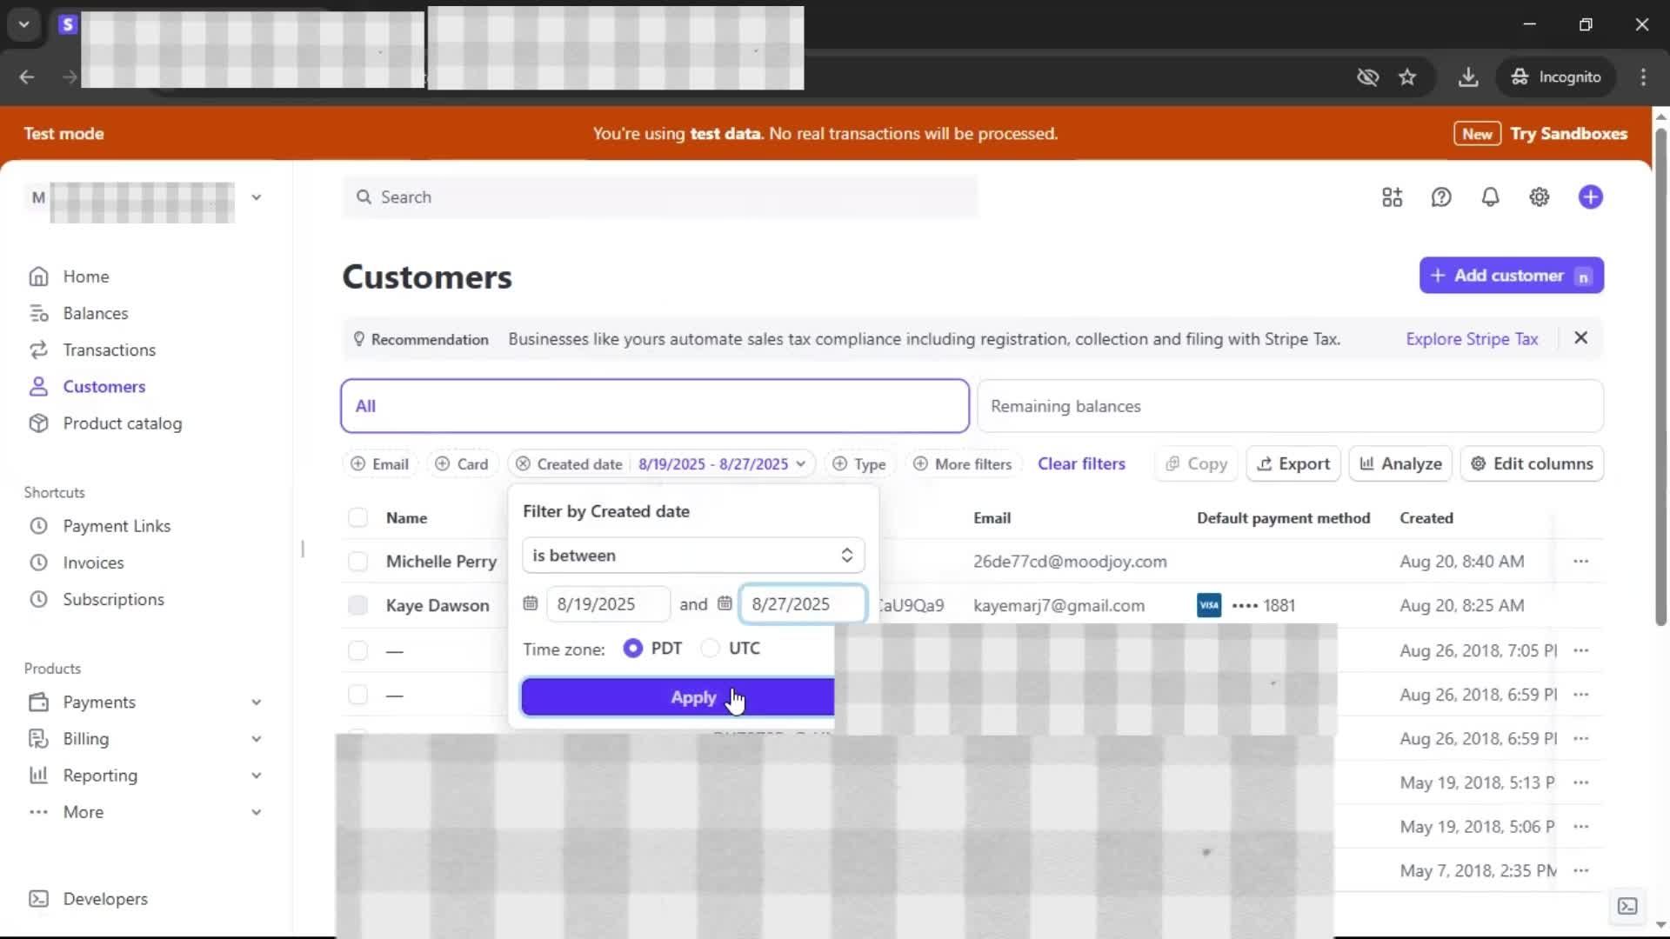Viewport: 1670px width, 939px height.
Task: Open calendar picker for start date
Action: (531, 603)
